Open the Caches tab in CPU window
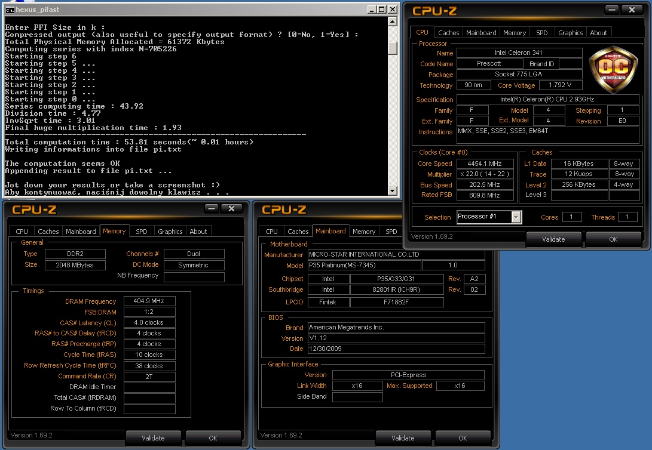The width and height of the screenshot is (652, 450). coord(448,33)
